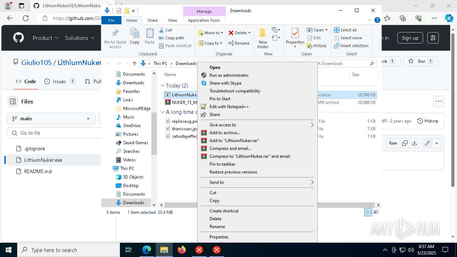Choose Run as administrator

coord(257,75)
